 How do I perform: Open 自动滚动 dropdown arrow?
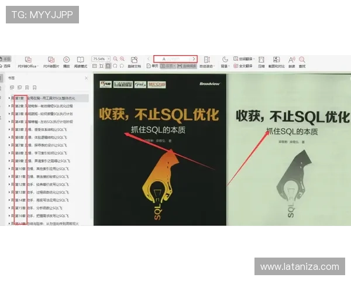[214, 66]
